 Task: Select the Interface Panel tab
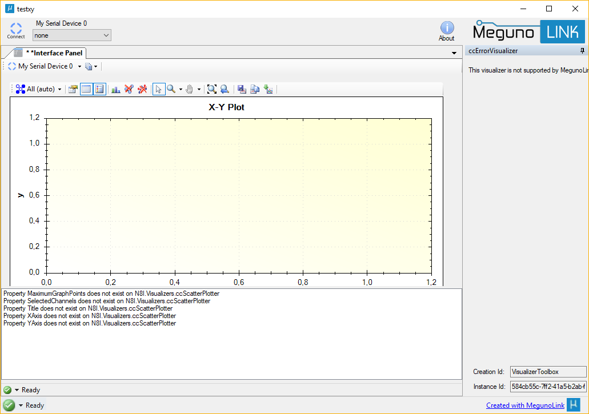49,53
